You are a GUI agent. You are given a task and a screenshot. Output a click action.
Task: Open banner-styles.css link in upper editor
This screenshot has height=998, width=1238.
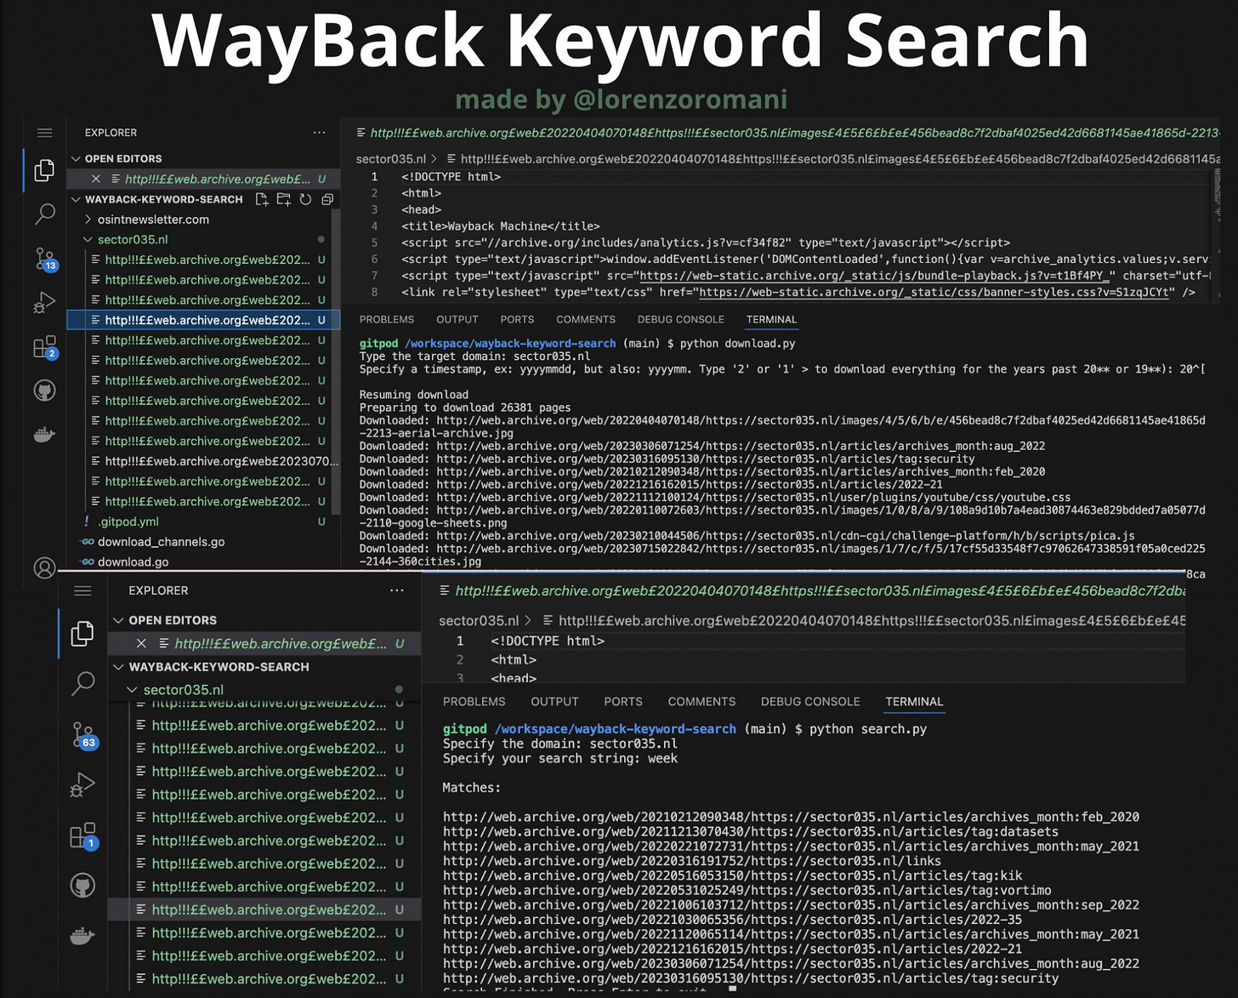tap(934, 292)
